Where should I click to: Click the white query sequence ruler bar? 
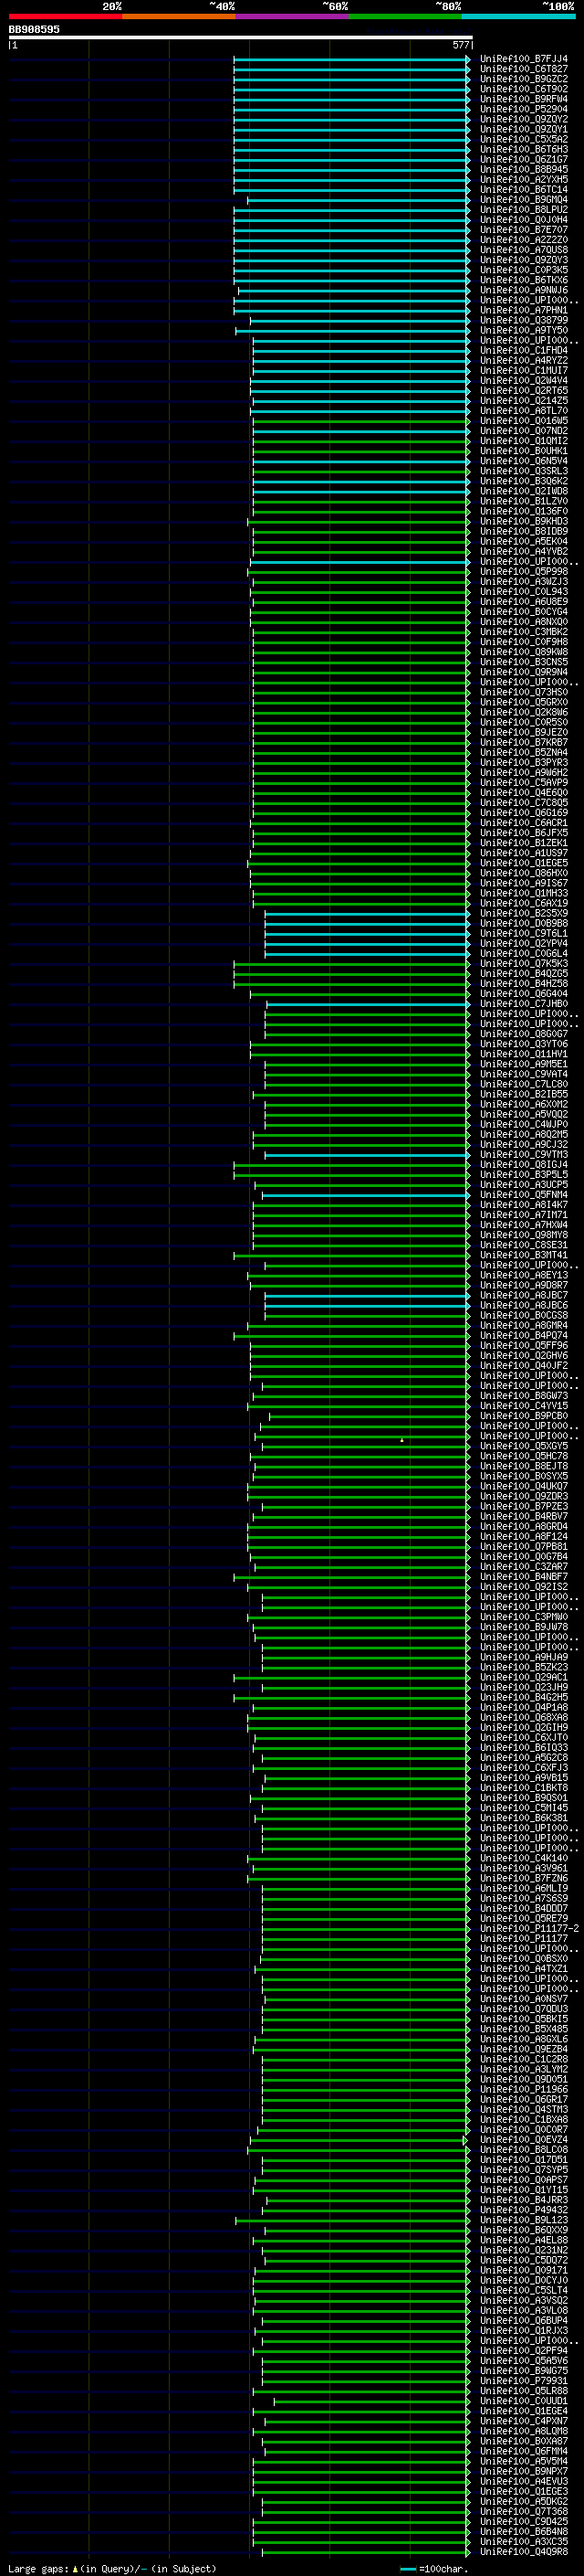point(241,38)
